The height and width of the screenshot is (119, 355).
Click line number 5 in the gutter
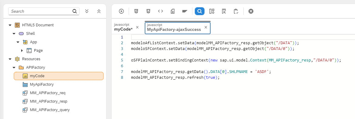122,60
